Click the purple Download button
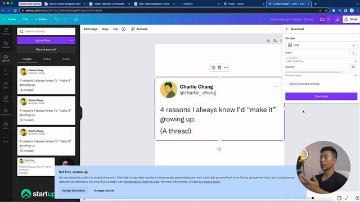Viewport: 360px width, 202px height. tap(321, 97)
